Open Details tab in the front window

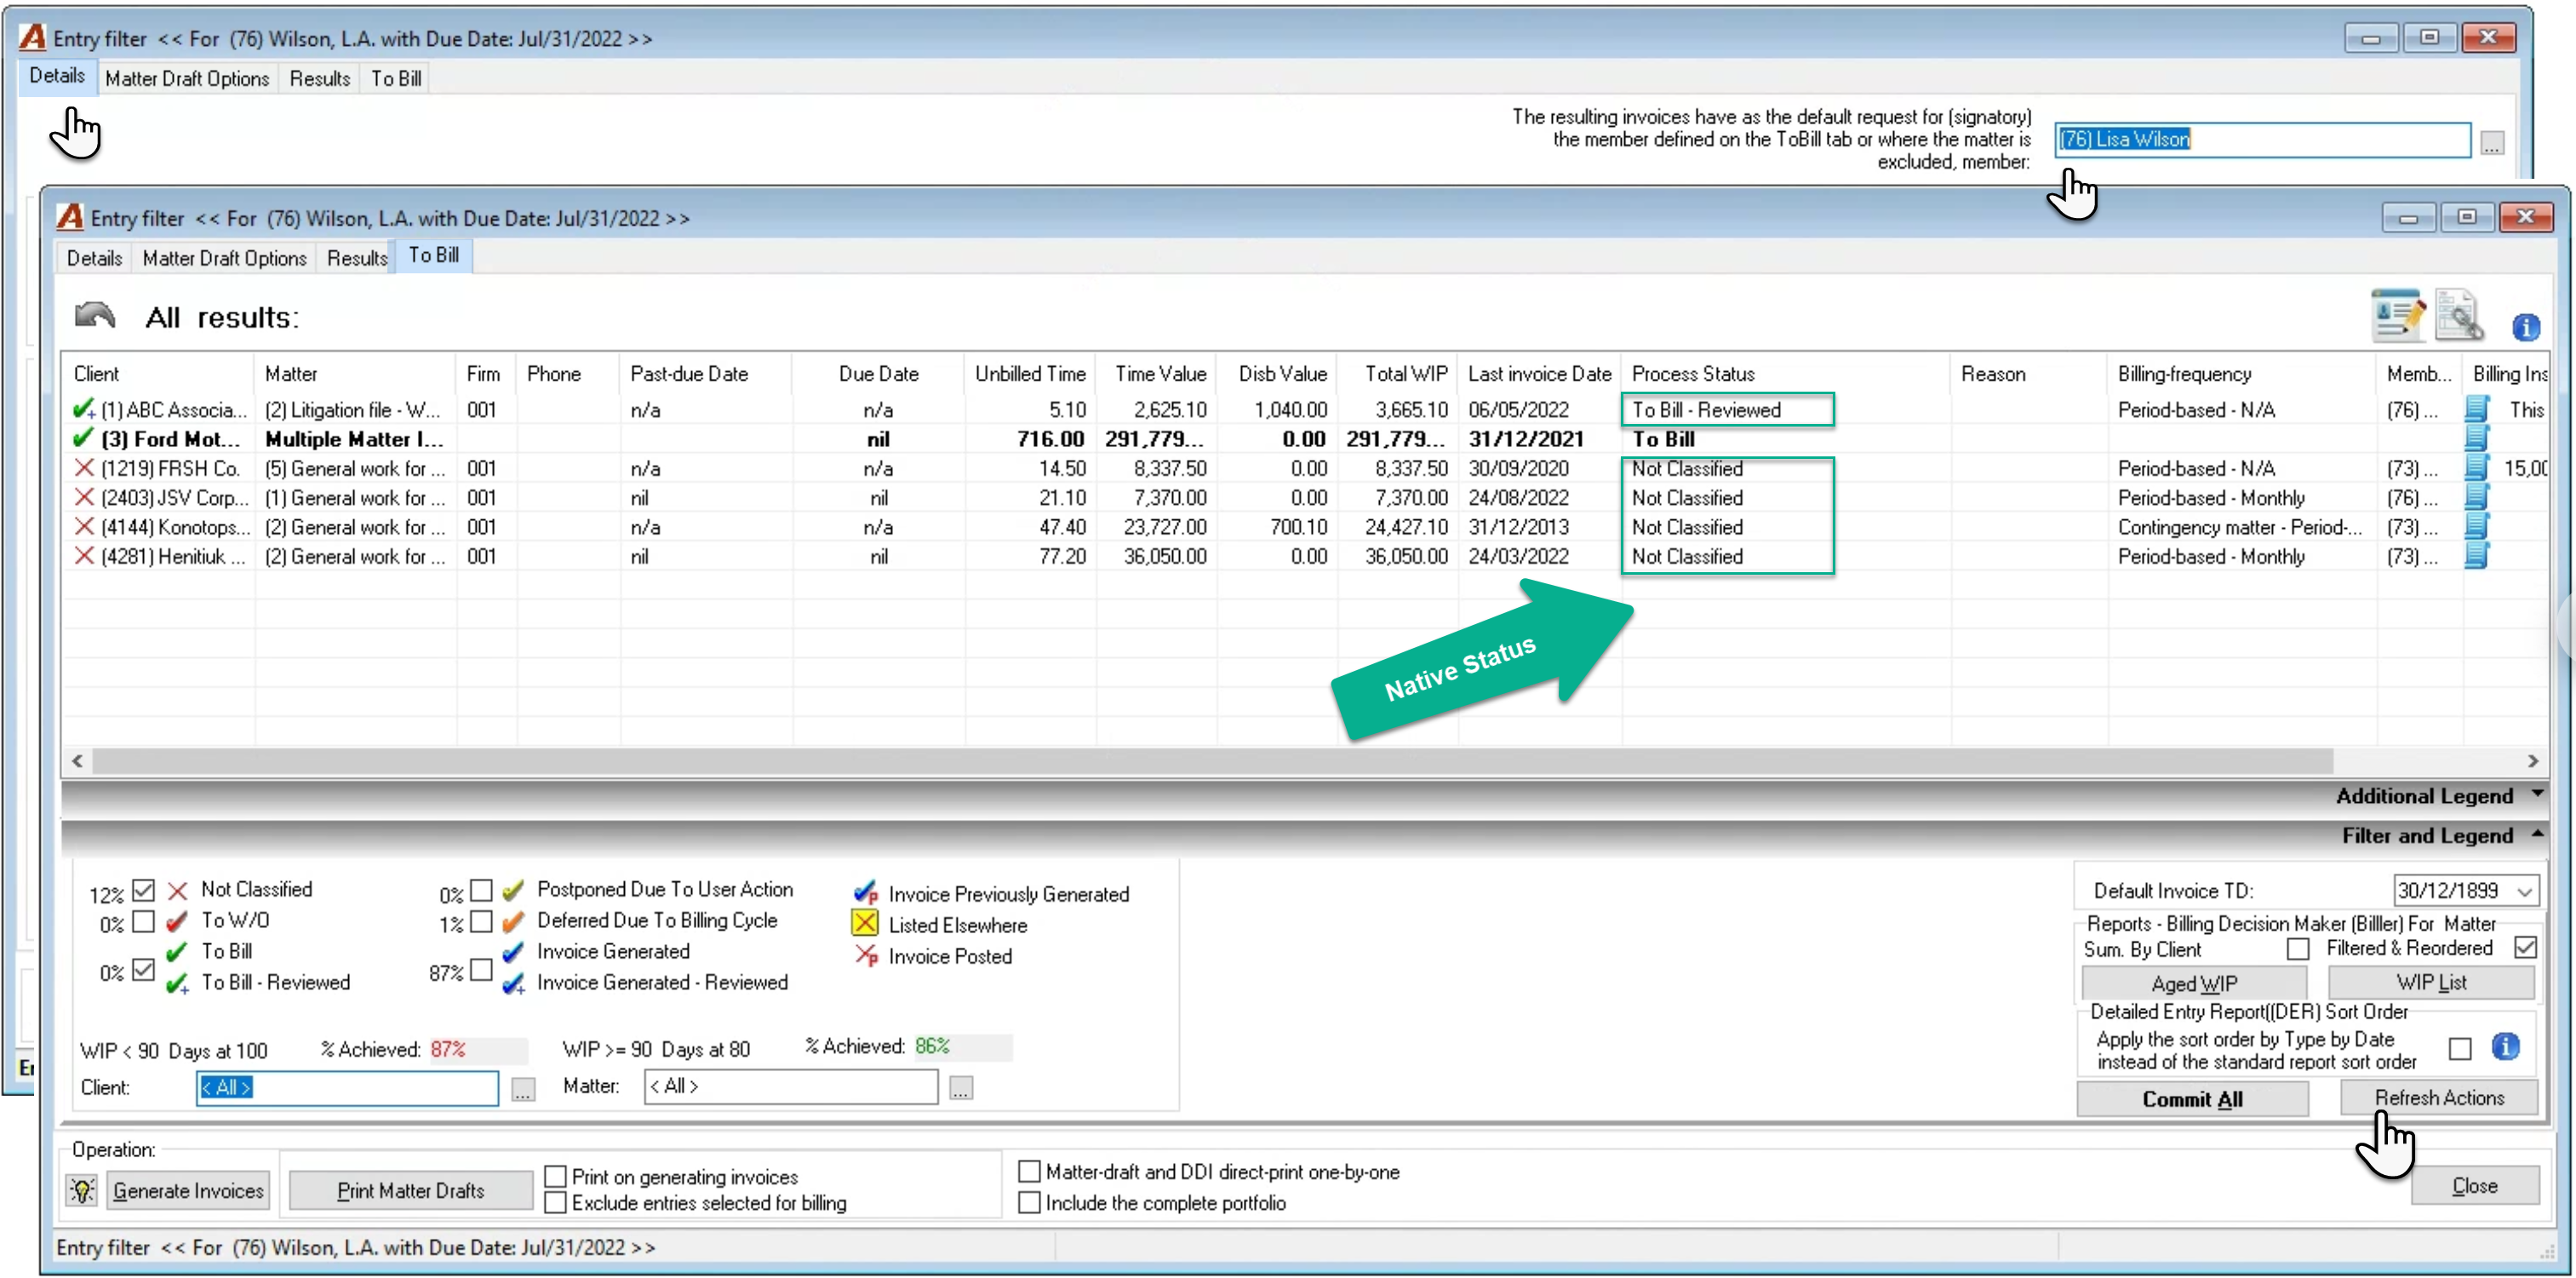[x=94, y=258]
